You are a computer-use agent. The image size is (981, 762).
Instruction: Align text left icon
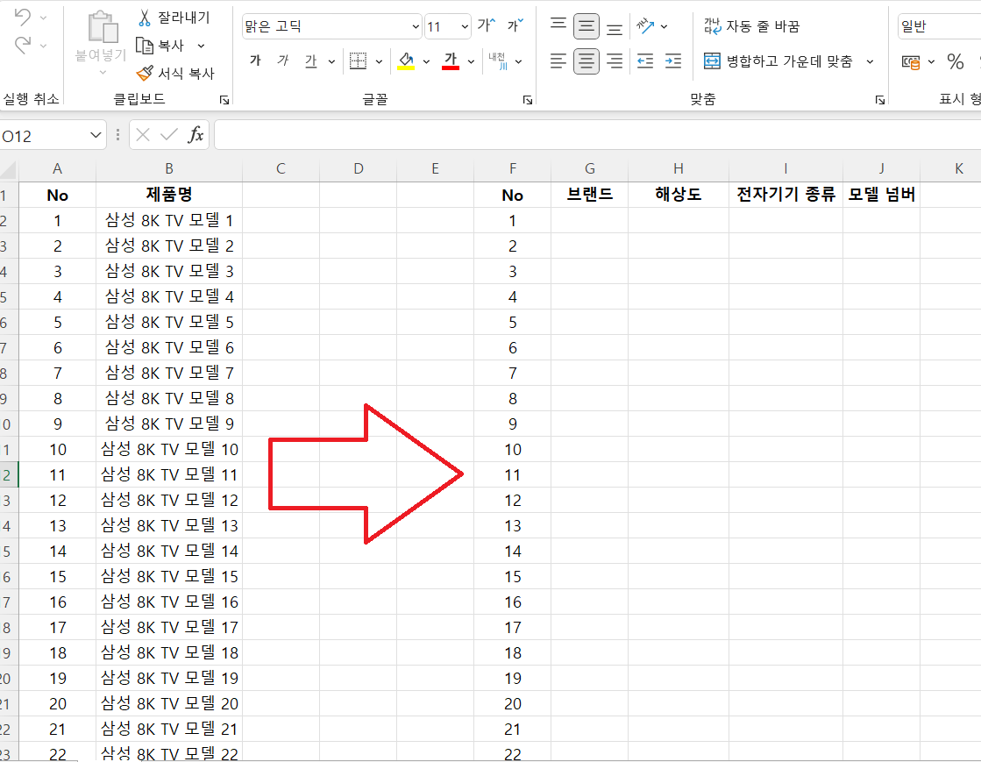pyautogui.click(x=558, y=61)
